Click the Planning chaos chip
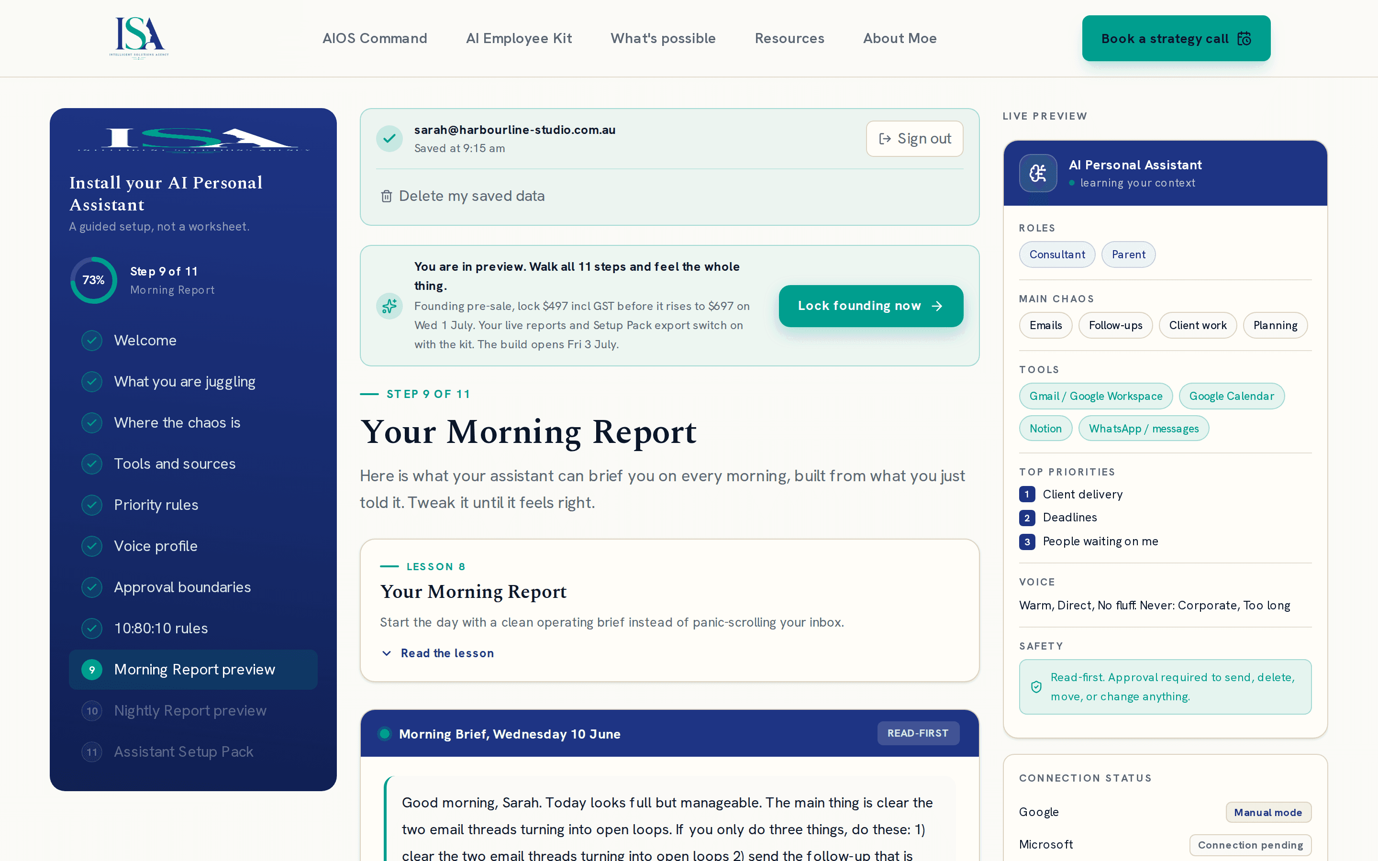This screenshot has height=861, width=1378. coord(1275,325)
